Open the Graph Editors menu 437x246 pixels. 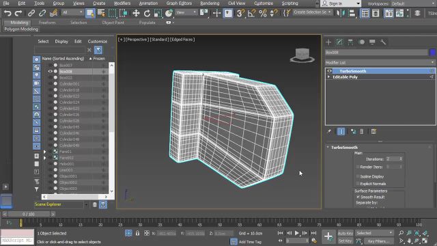pos(179,3)
